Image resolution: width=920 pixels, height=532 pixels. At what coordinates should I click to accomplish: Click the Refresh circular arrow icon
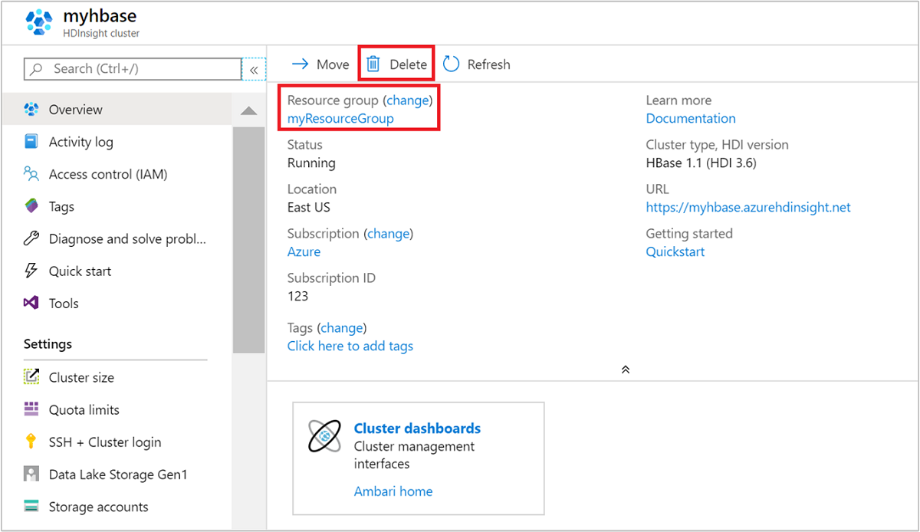pyautogui.click(x=452, y=64)
